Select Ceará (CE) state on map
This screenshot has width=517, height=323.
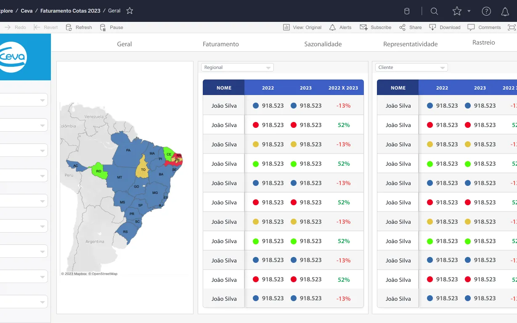coord(169,154)
